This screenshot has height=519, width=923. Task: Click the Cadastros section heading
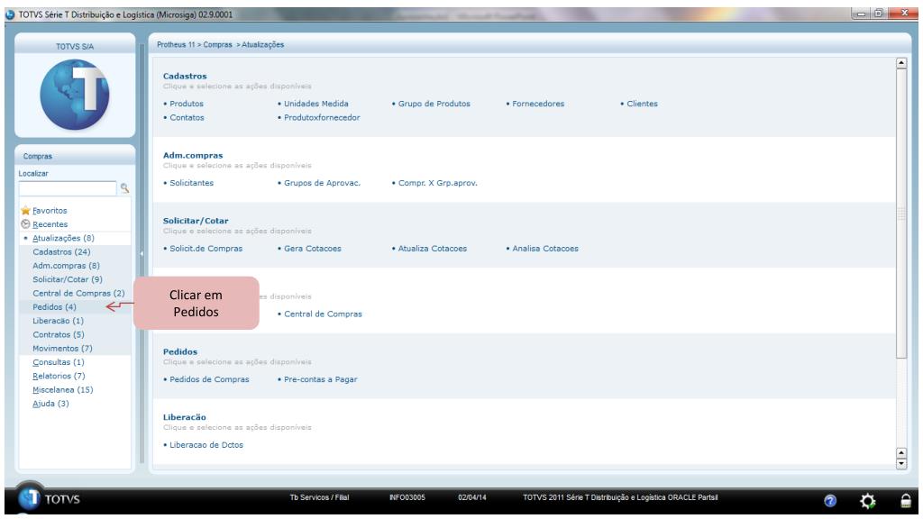pos(185,77)
